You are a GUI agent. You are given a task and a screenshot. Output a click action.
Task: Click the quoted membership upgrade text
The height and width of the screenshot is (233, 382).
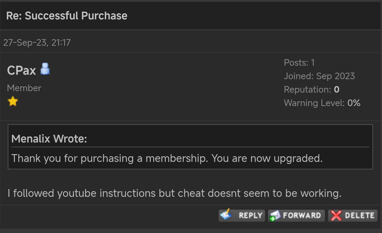pos(167,158)
